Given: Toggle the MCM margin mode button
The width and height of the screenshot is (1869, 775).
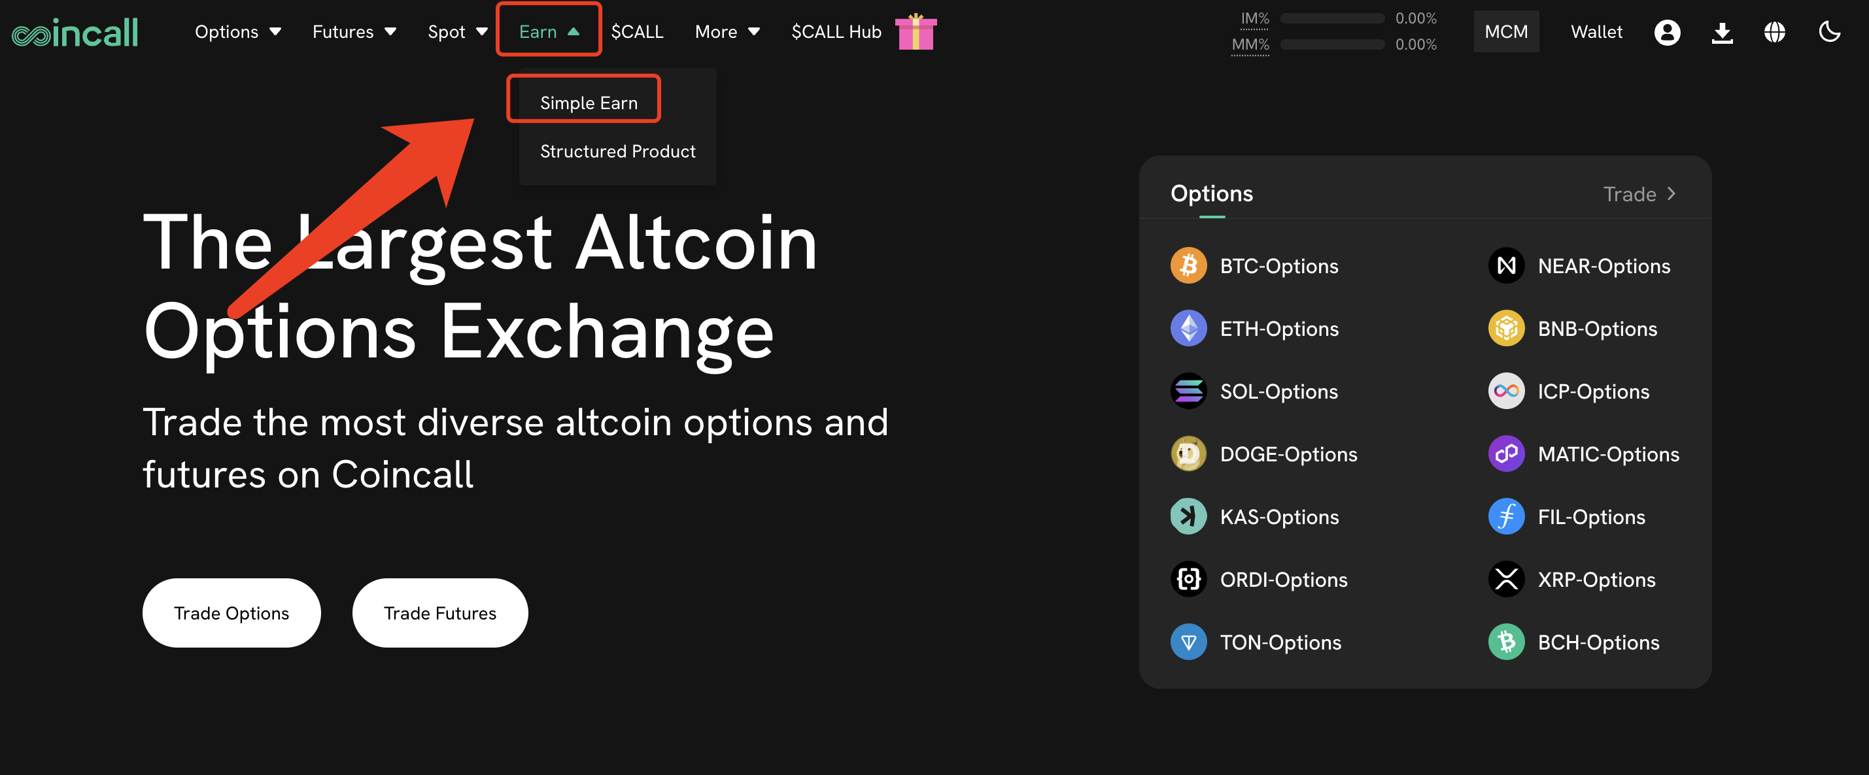Looking at the screenshot, I should (x=1505, y=32).
